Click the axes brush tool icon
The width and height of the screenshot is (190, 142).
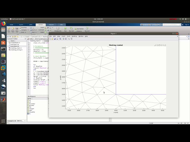(155, 45)
